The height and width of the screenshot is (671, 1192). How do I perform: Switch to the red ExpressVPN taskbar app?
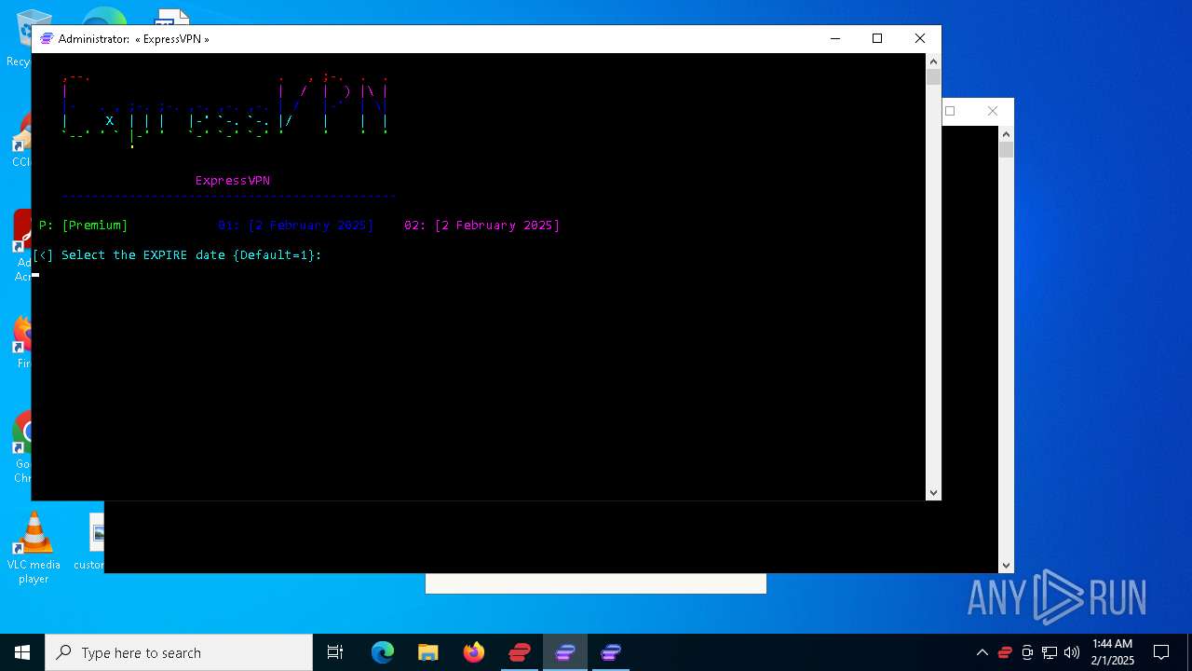point(520,652)
